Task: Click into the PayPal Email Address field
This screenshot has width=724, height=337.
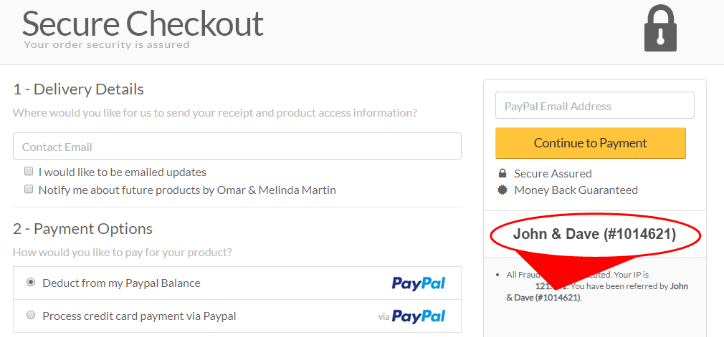Action: (x=594, y=106)
